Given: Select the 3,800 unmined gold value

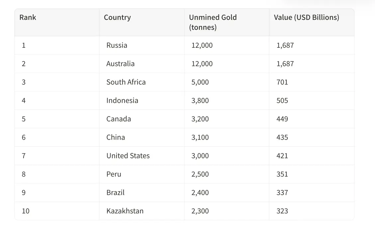Looking at the screenshot, I should click(x=200, y=101).
